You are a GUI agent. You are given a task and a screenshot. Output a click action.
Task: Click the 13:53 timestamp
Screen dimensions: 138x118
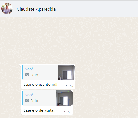68,112
